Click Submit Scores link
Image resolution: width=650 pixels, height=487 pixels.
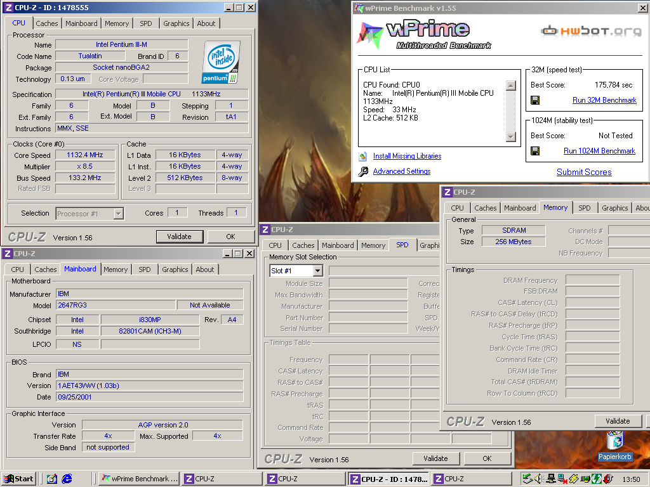[x=584, y=172]
